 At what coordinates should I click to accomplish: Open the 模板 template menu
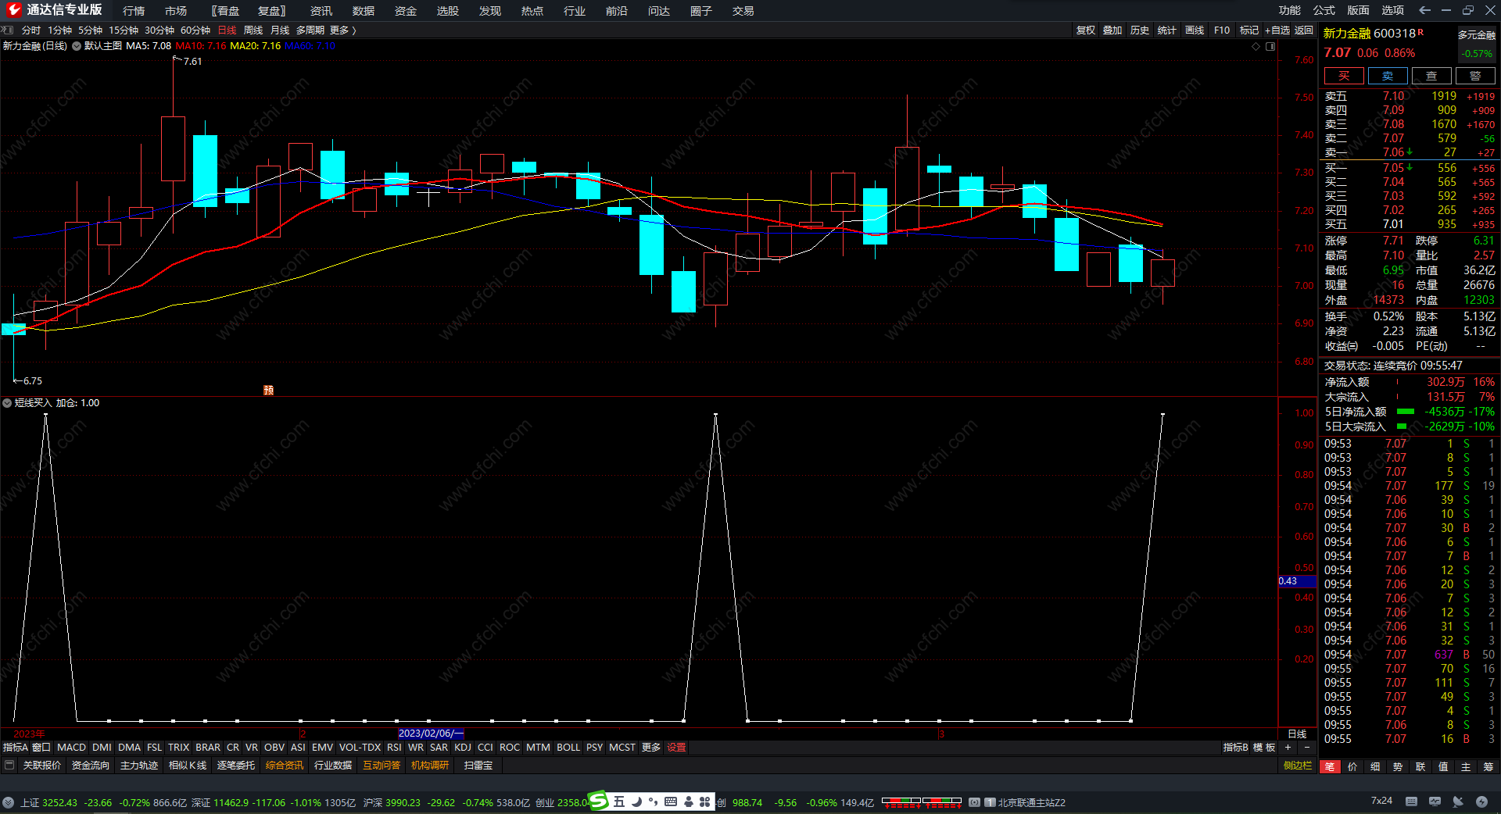pyautogui.click(x=1264, y=748)
